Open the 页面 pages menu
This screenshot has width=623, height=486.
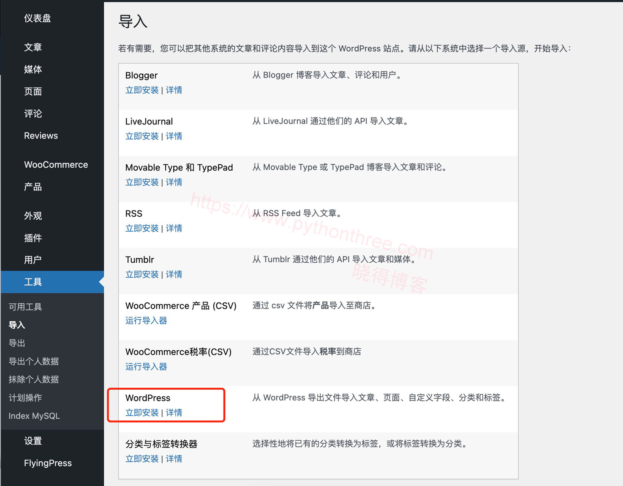click(33, 91)
